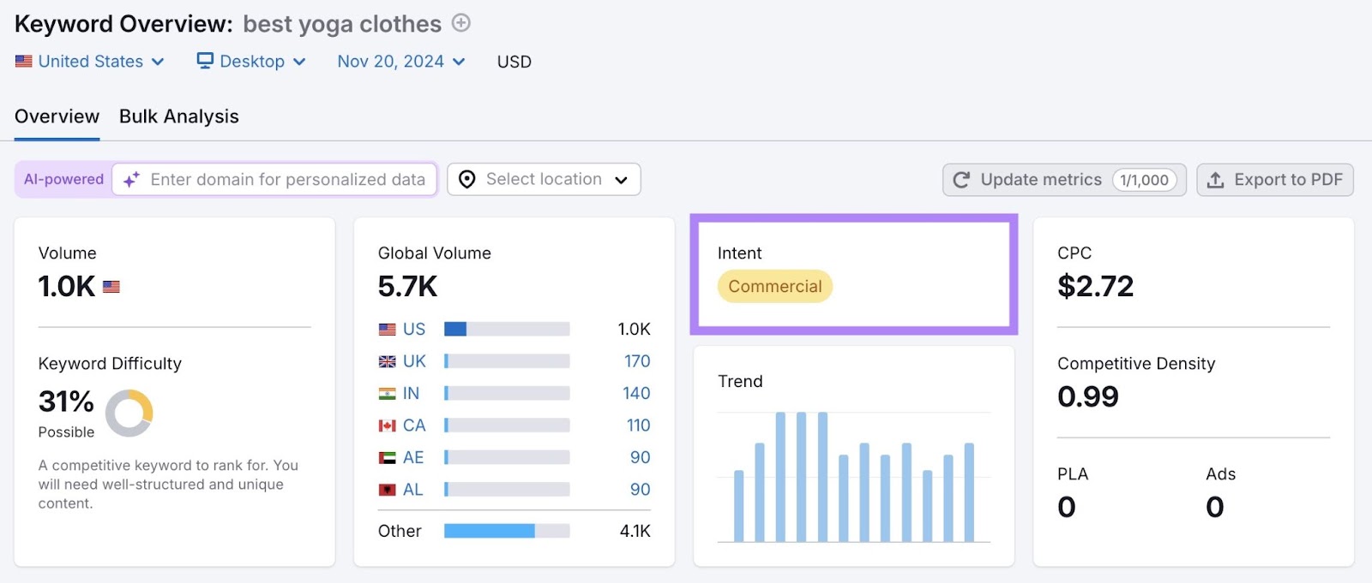Click the refresh icon in Update metrics
This screenshot has width=1372, height=583.
click(961, 180)
